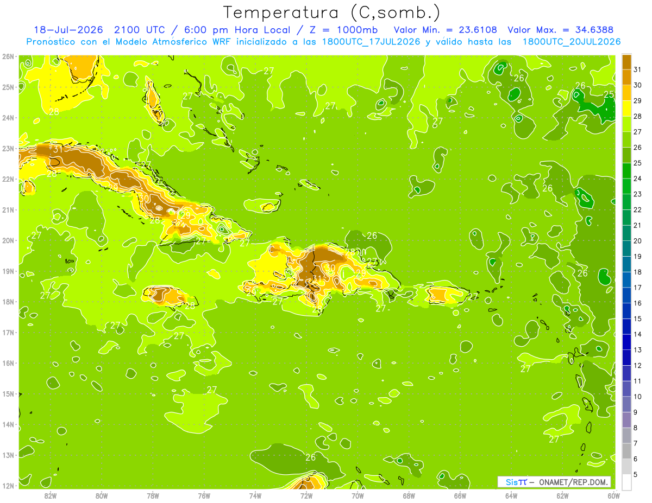Click the longitude label 70W

tap(358, 495)
